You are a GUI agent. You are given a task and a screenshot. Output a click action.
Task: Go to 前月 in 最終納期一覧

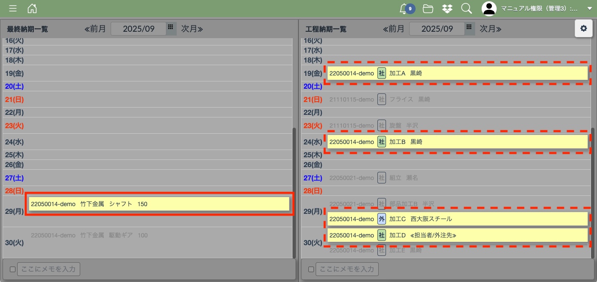95,29
